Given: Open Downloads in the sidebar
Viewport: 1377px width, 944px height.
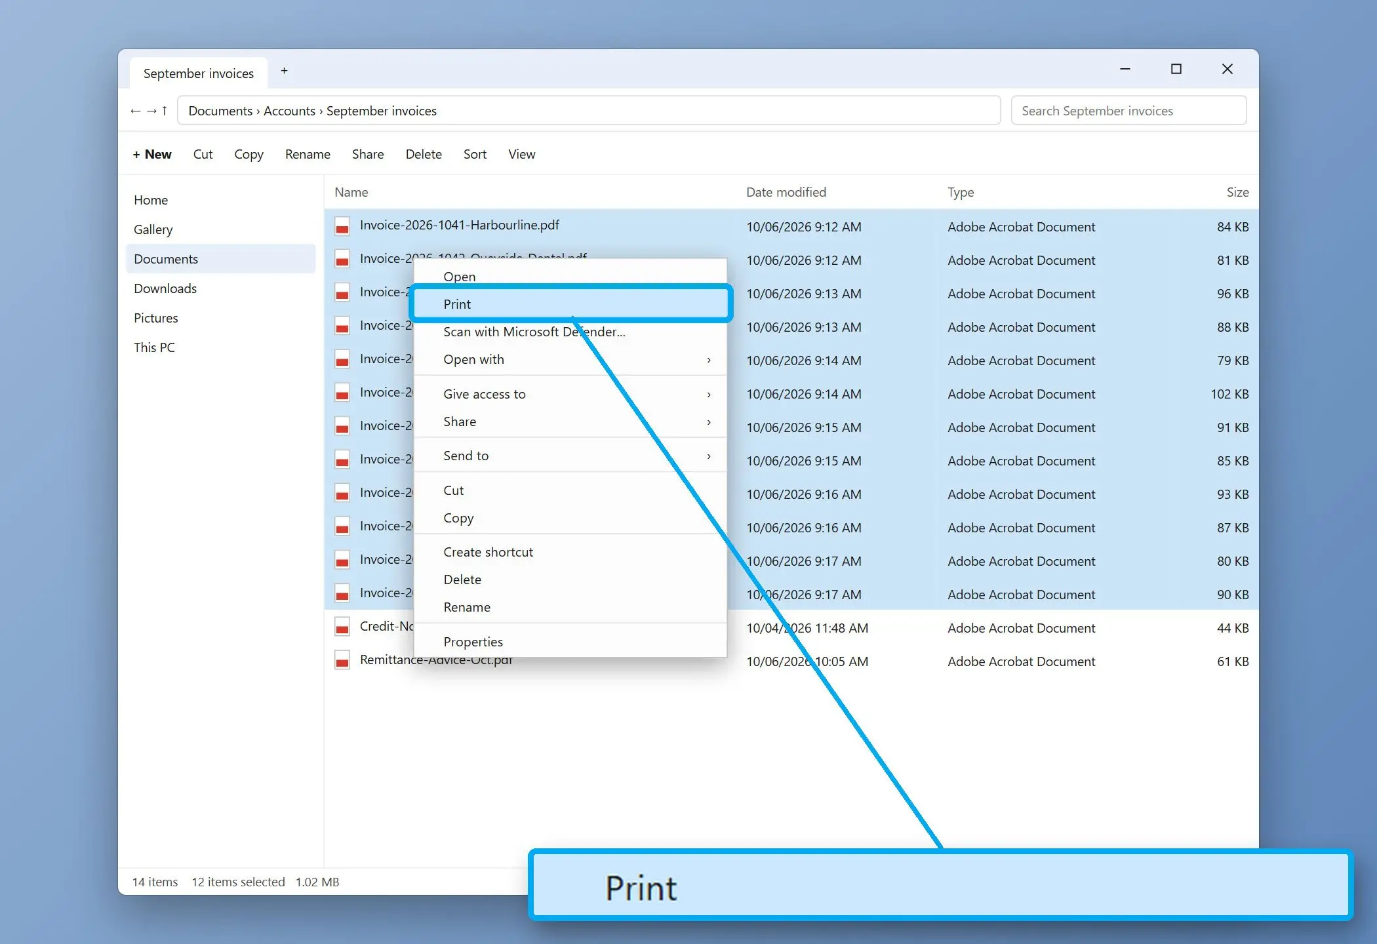Looking at the screenshot, I should 220,288.
